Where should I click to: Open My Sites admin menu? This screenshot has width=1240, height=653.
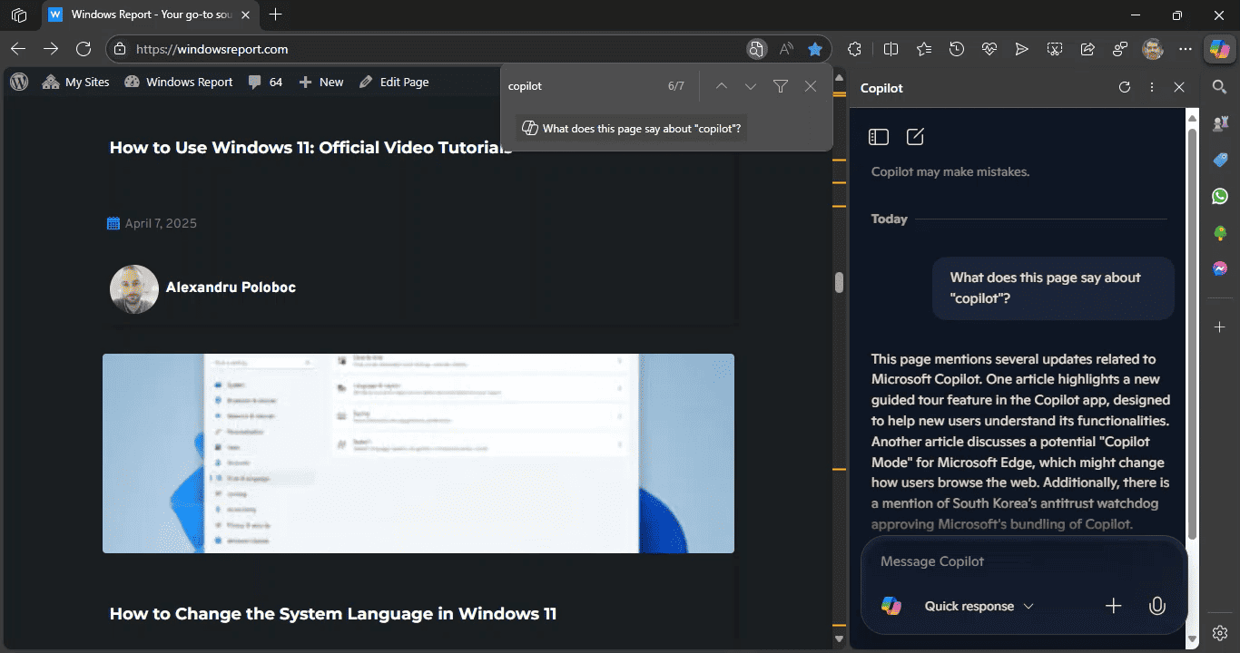(75, 82)
